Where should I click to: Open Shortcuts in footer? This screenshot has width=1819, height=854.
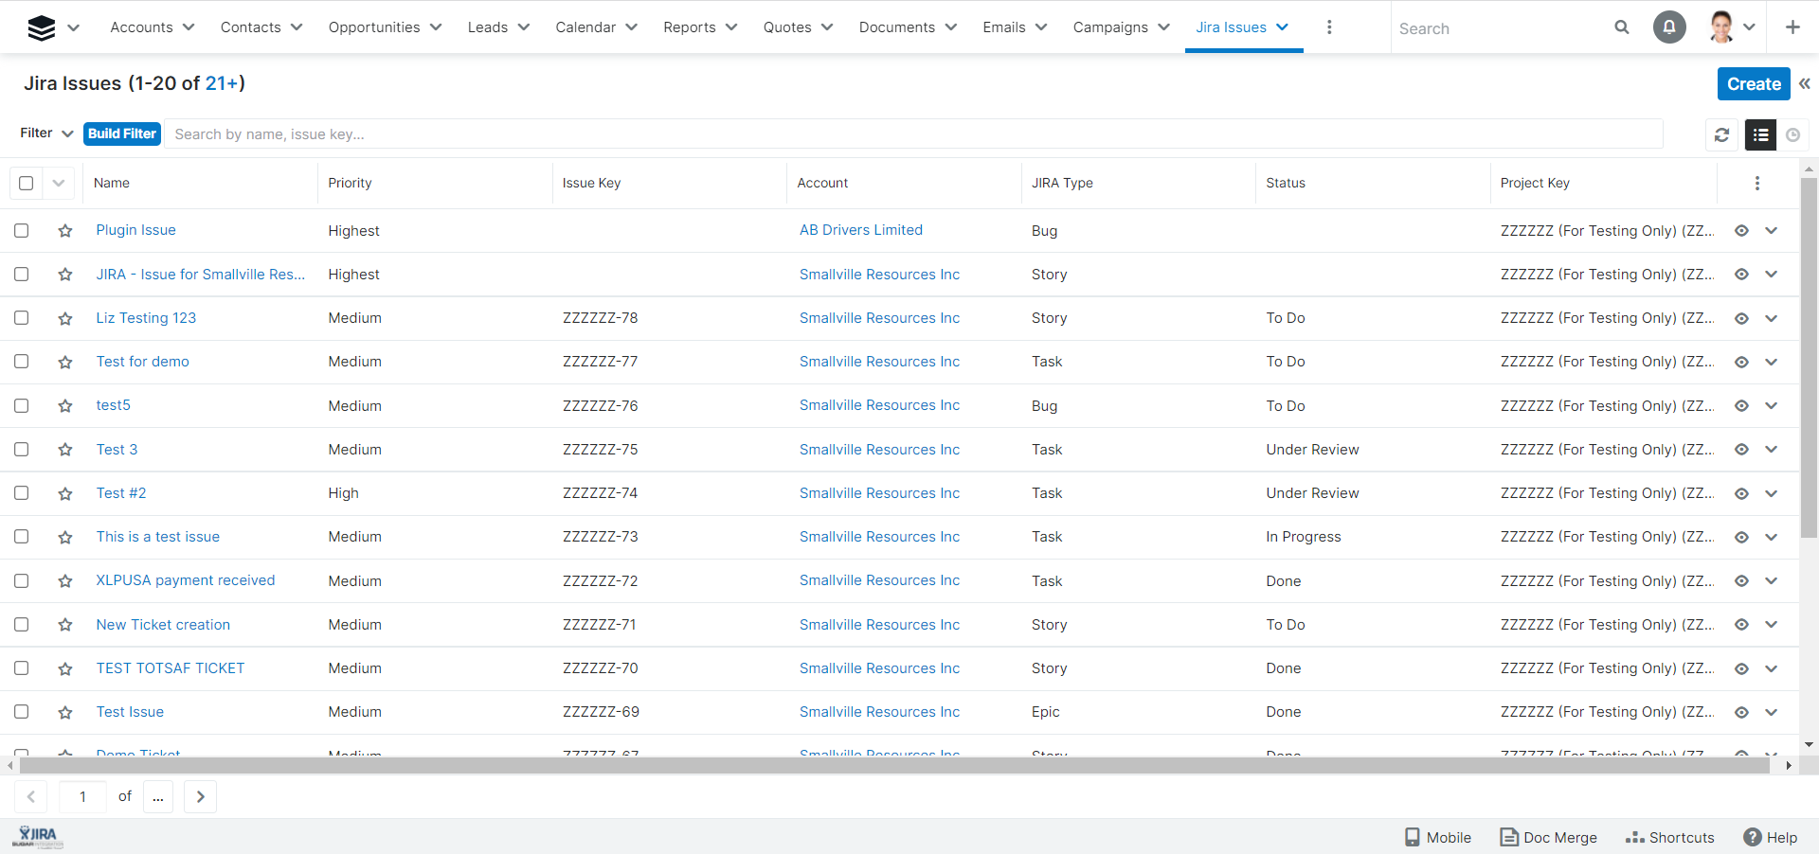(x=1669, y=837)
